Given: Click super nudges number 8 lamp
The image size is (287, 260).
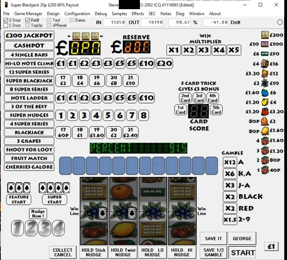Looking at the screenshot, I should (x=143, y=115).
